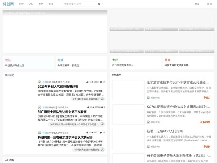The height and width of the screenshot is (163, 217).
Task: Click the 登录 login link
Action: coord(197,4)
